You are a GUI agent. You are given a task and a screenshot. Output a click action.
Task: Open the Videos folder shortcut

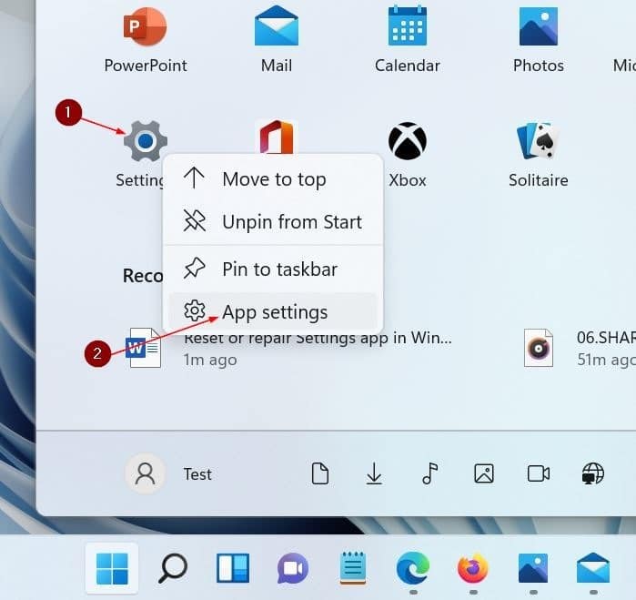pyautogui.click(x=539, y=473)
